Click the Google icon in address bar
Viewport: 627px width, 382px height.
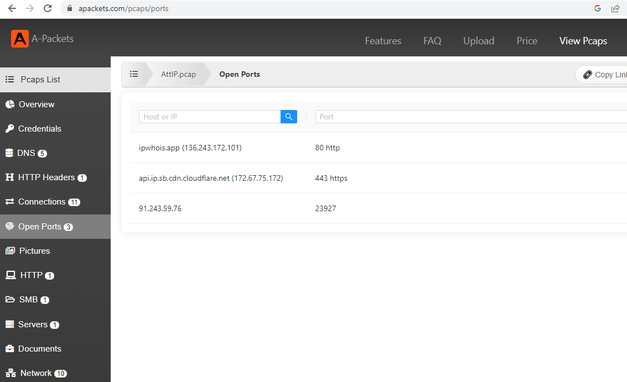coord(598,8)
